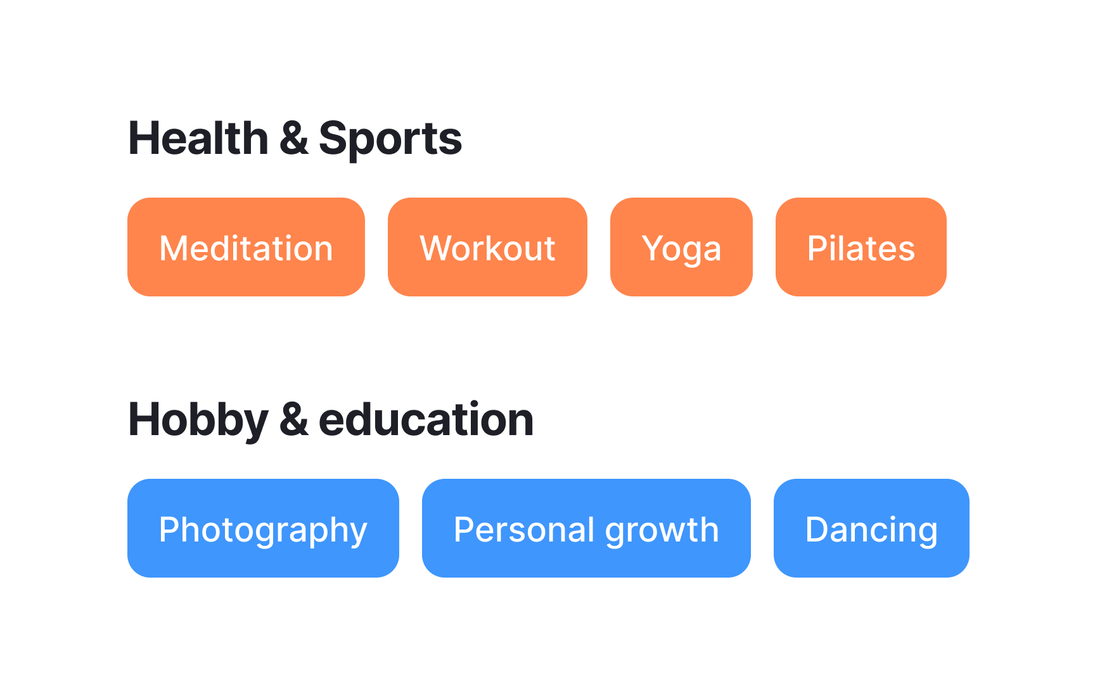The image size is (1095, 684).
Task: Click the word education in the second heading
Action: click(426, 419)
